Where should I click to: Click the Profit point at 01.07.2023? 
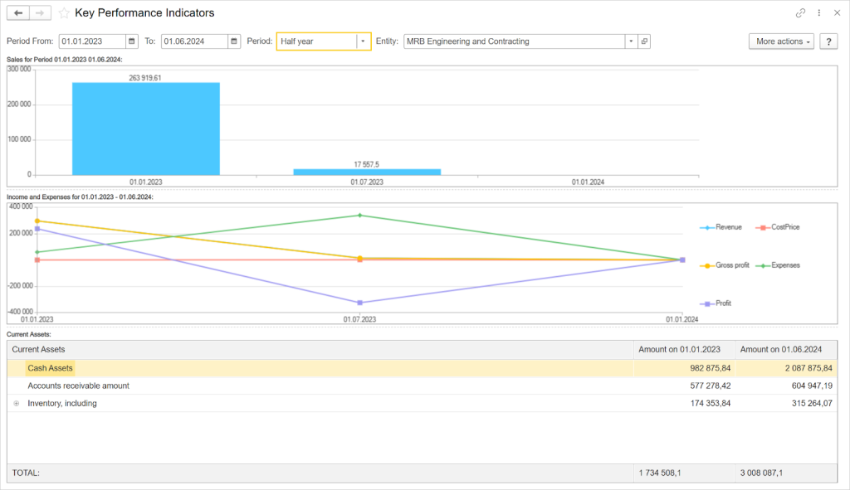click(360, 303)
